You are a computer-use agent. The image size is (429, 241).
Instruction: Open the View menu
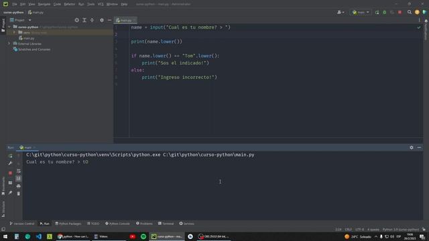tap(32, 4)
